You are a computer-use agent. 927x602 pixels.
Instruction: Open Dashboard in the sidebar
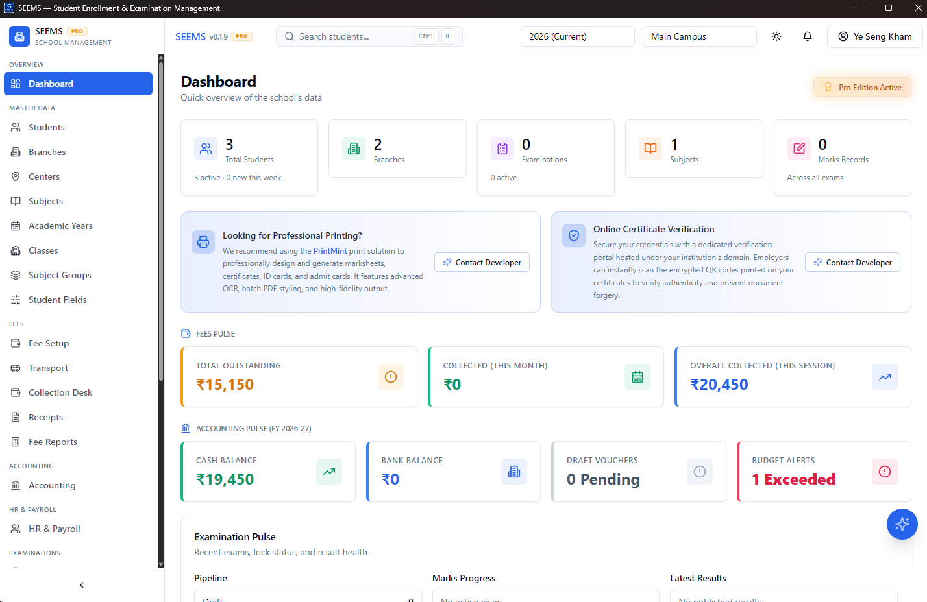[x=78, y=84]
